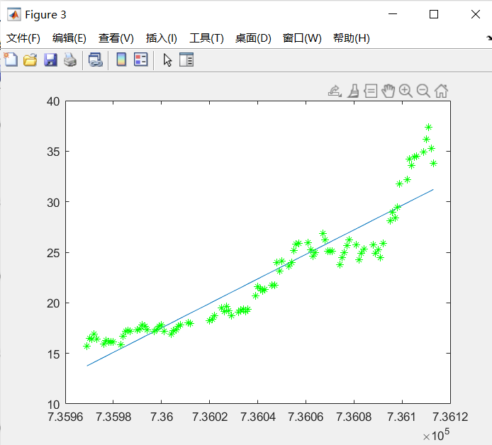
Task: Open the Property Inspector from the toolbar
Action: (x=186, y=60)
